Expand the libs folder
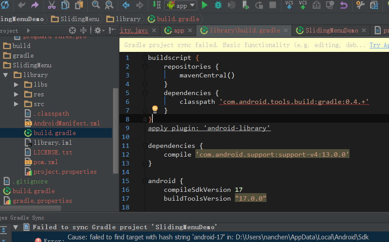Image resolution: width=389 pixels, height=242 pixels. 16,84
